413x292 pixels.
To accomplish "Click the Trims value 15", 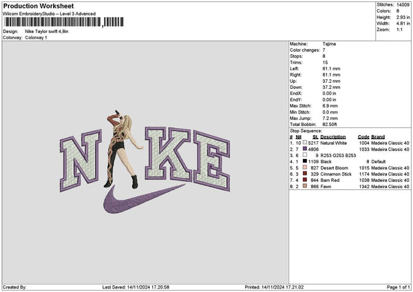I will pyautogui.click(x=325, y=63).
